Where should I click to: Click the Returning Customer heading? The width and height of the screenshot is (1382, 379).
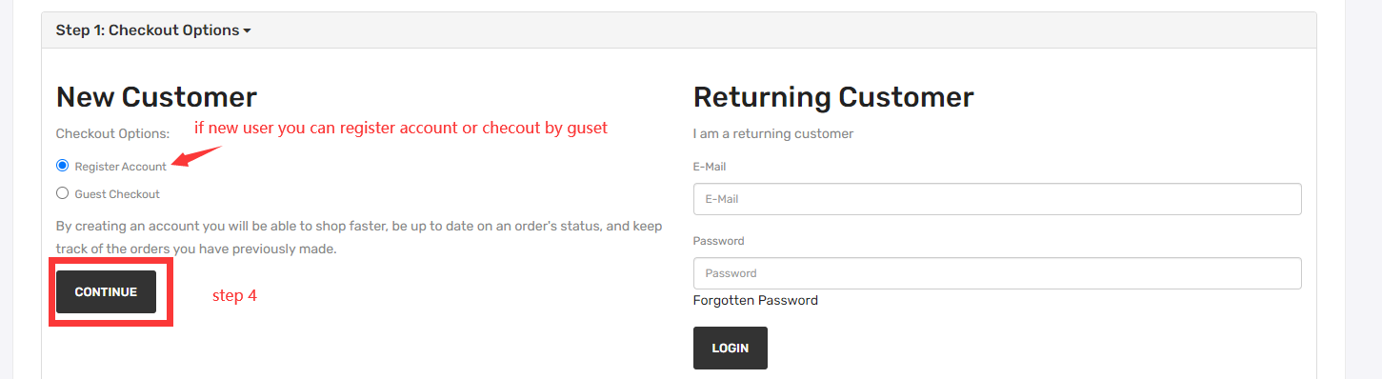(x=833, y=97)
